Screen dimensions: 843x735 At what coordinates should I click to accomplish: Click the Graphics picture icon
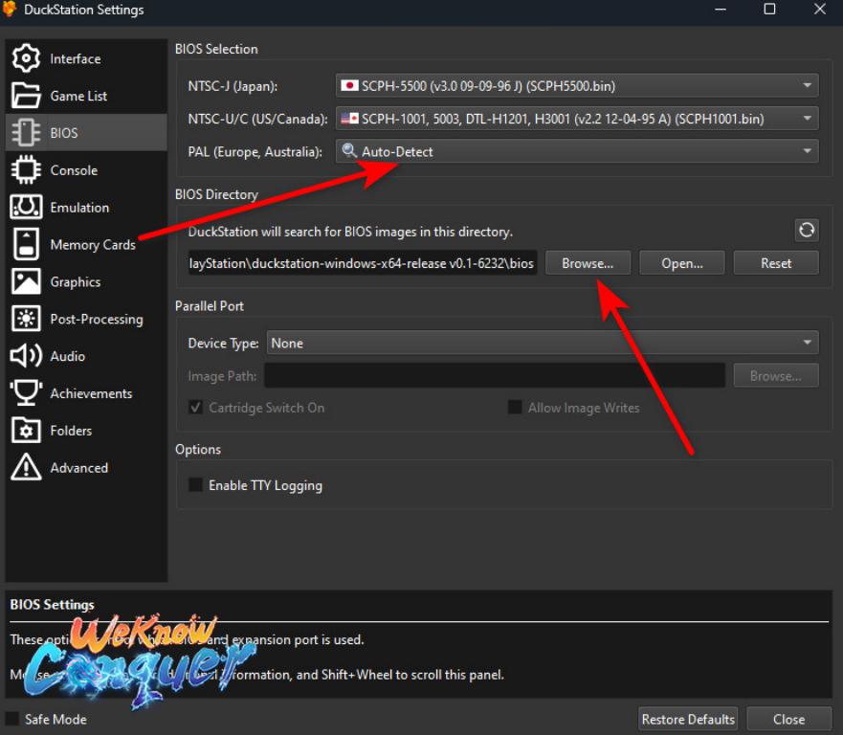point(26,281)
